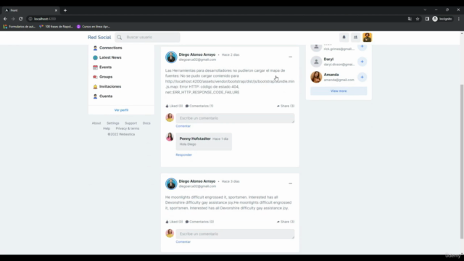Screen dimensions: 464x261
Task: Open the friends icon in header
Action: [x=355, y=37]
